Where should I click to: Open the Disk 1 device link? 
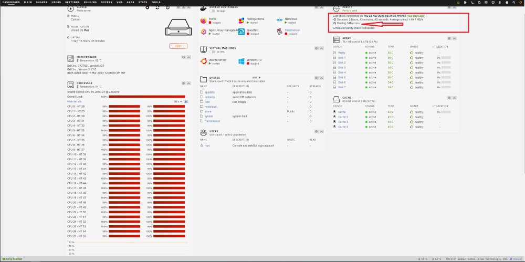point(342,58)
